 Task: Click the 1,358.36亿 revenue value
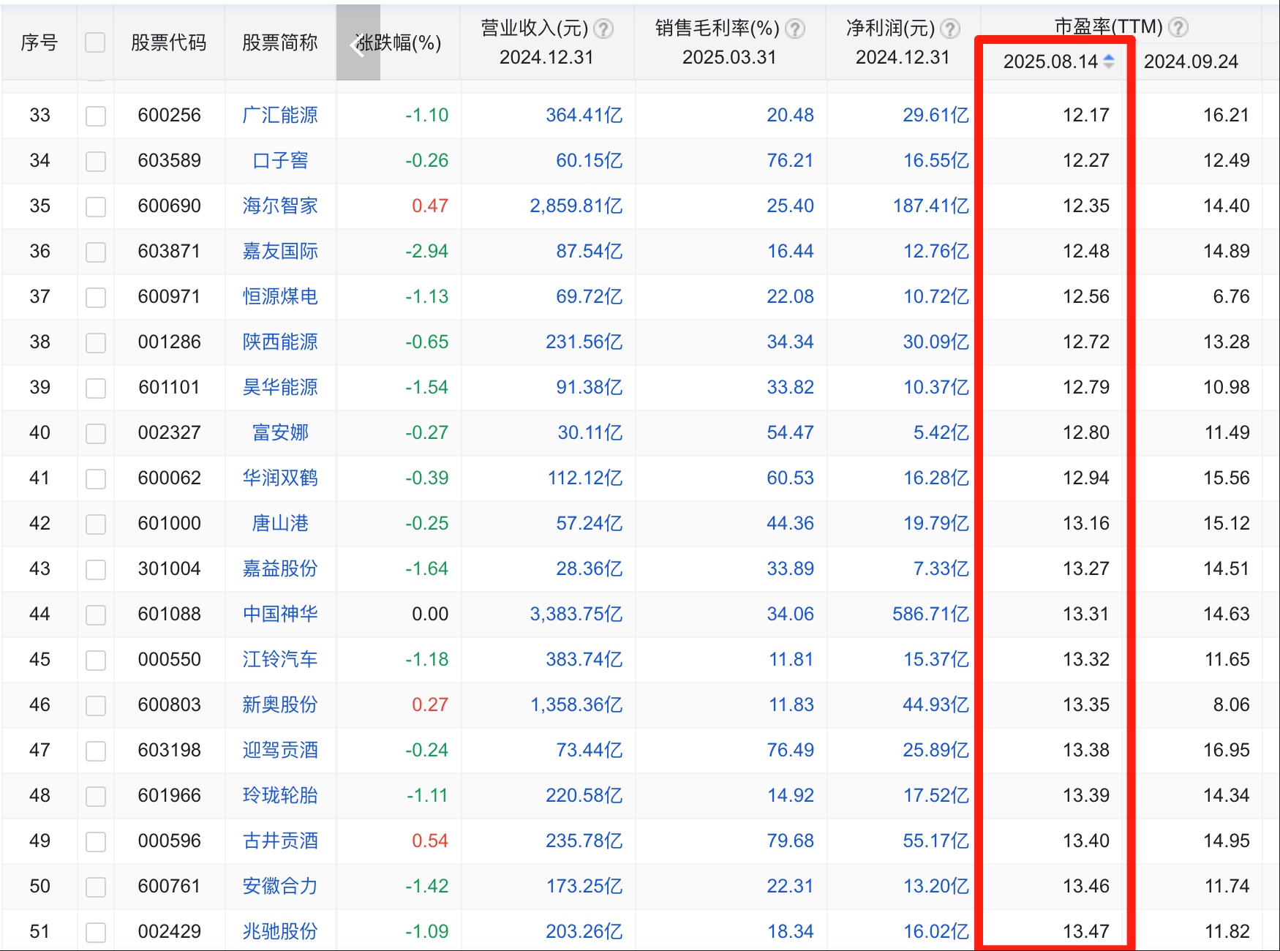pos(576,704)
